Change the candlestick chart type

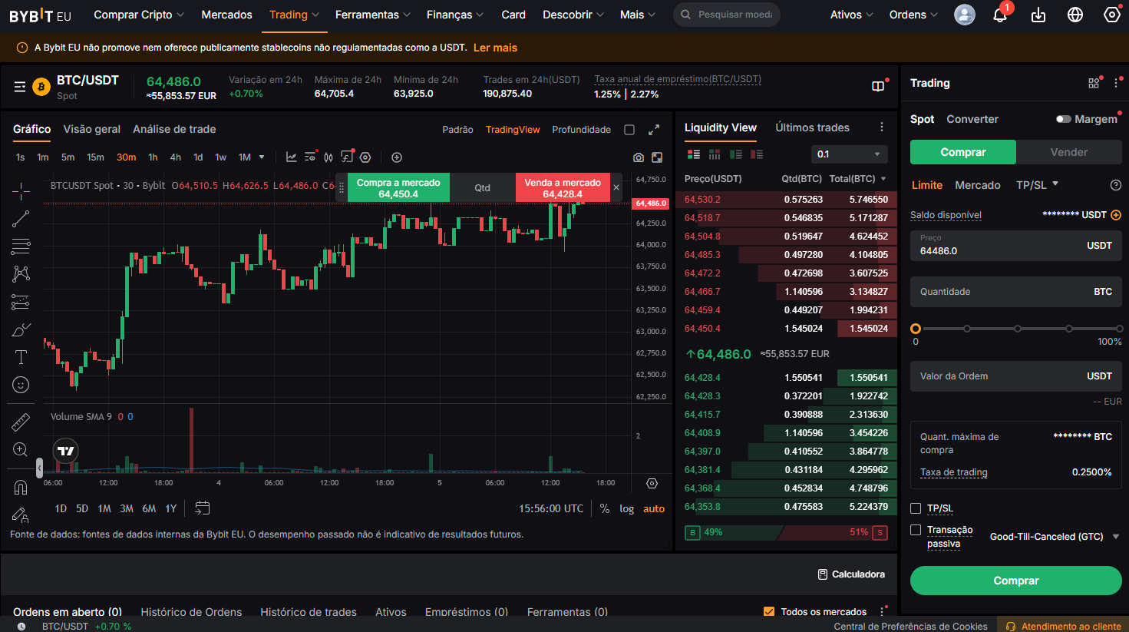point(328,157)
